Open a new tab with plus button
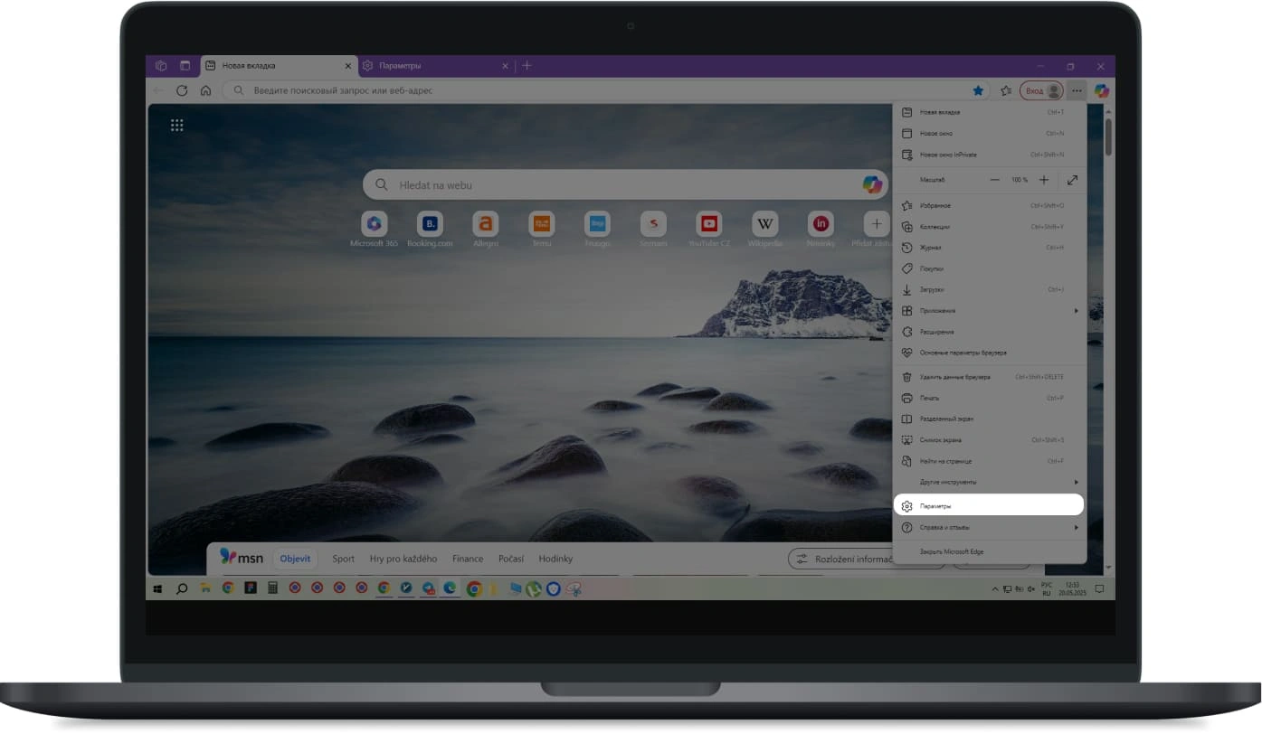Screen dimensions: 1262x734 527,66
